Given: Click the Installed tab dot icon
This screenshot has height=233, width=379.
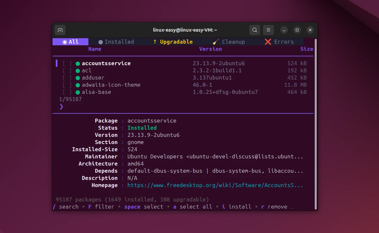Looking at the screenshot, I should click(x=100, y=42).
